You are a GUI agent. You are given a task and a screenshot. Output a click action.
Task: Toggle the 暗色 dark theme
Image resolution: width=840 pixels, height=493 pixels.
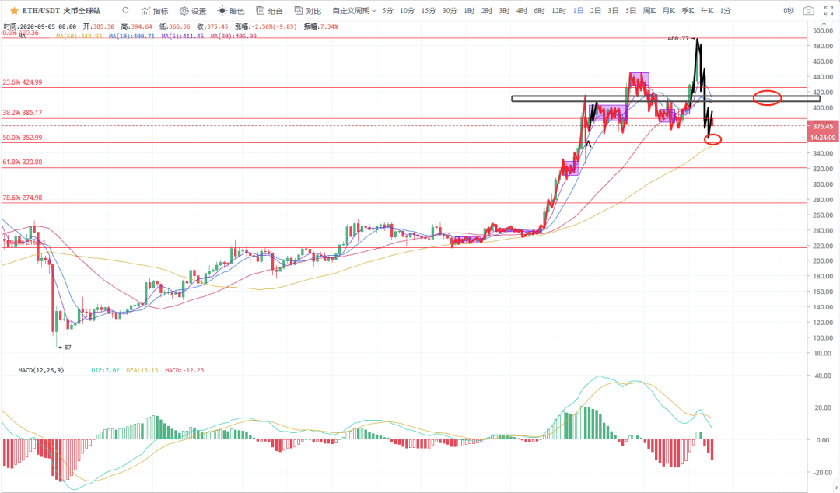point(231,11)
